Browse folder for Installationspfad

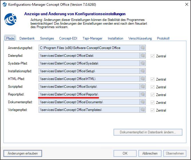point(143,71)
